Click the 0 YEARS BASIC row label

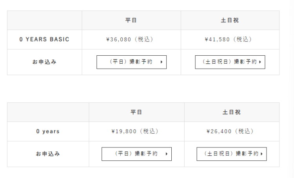click(44, 39)
